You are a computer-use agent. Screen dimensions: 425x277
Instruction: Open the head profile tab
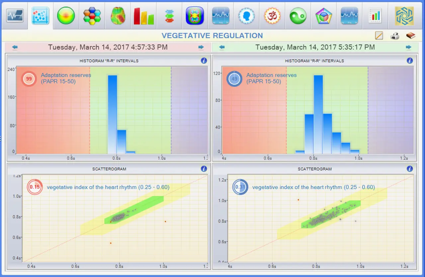click(x=246, y=16)
